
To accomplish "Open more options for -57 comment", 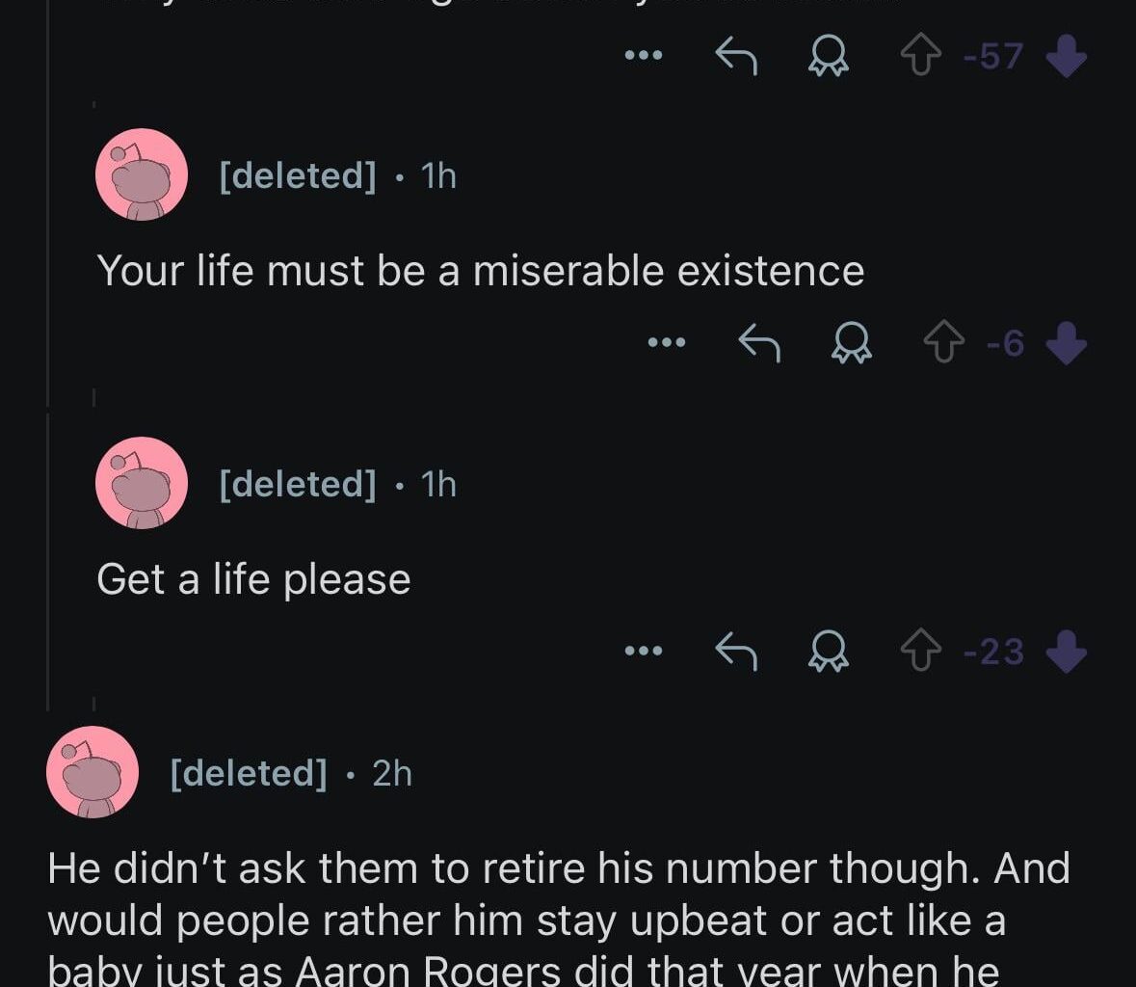I will tap(644, 56).
